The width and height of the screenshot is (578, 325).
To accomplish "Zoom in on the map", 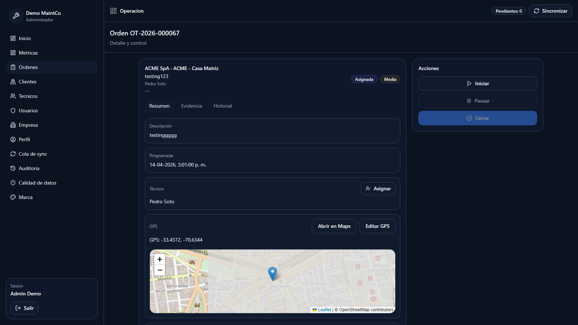I will coord(160,259).
